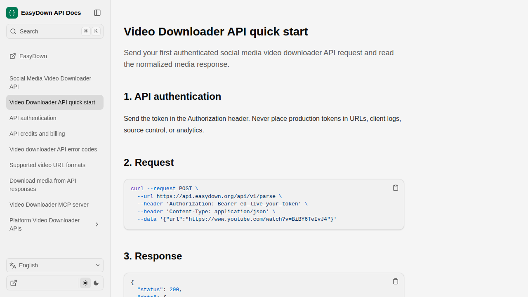Switch to dark theme moon icon

click(96, 283)
